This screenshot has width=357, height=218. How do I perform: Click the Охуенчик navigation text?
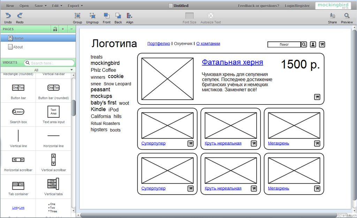click(x=183, y=43)
